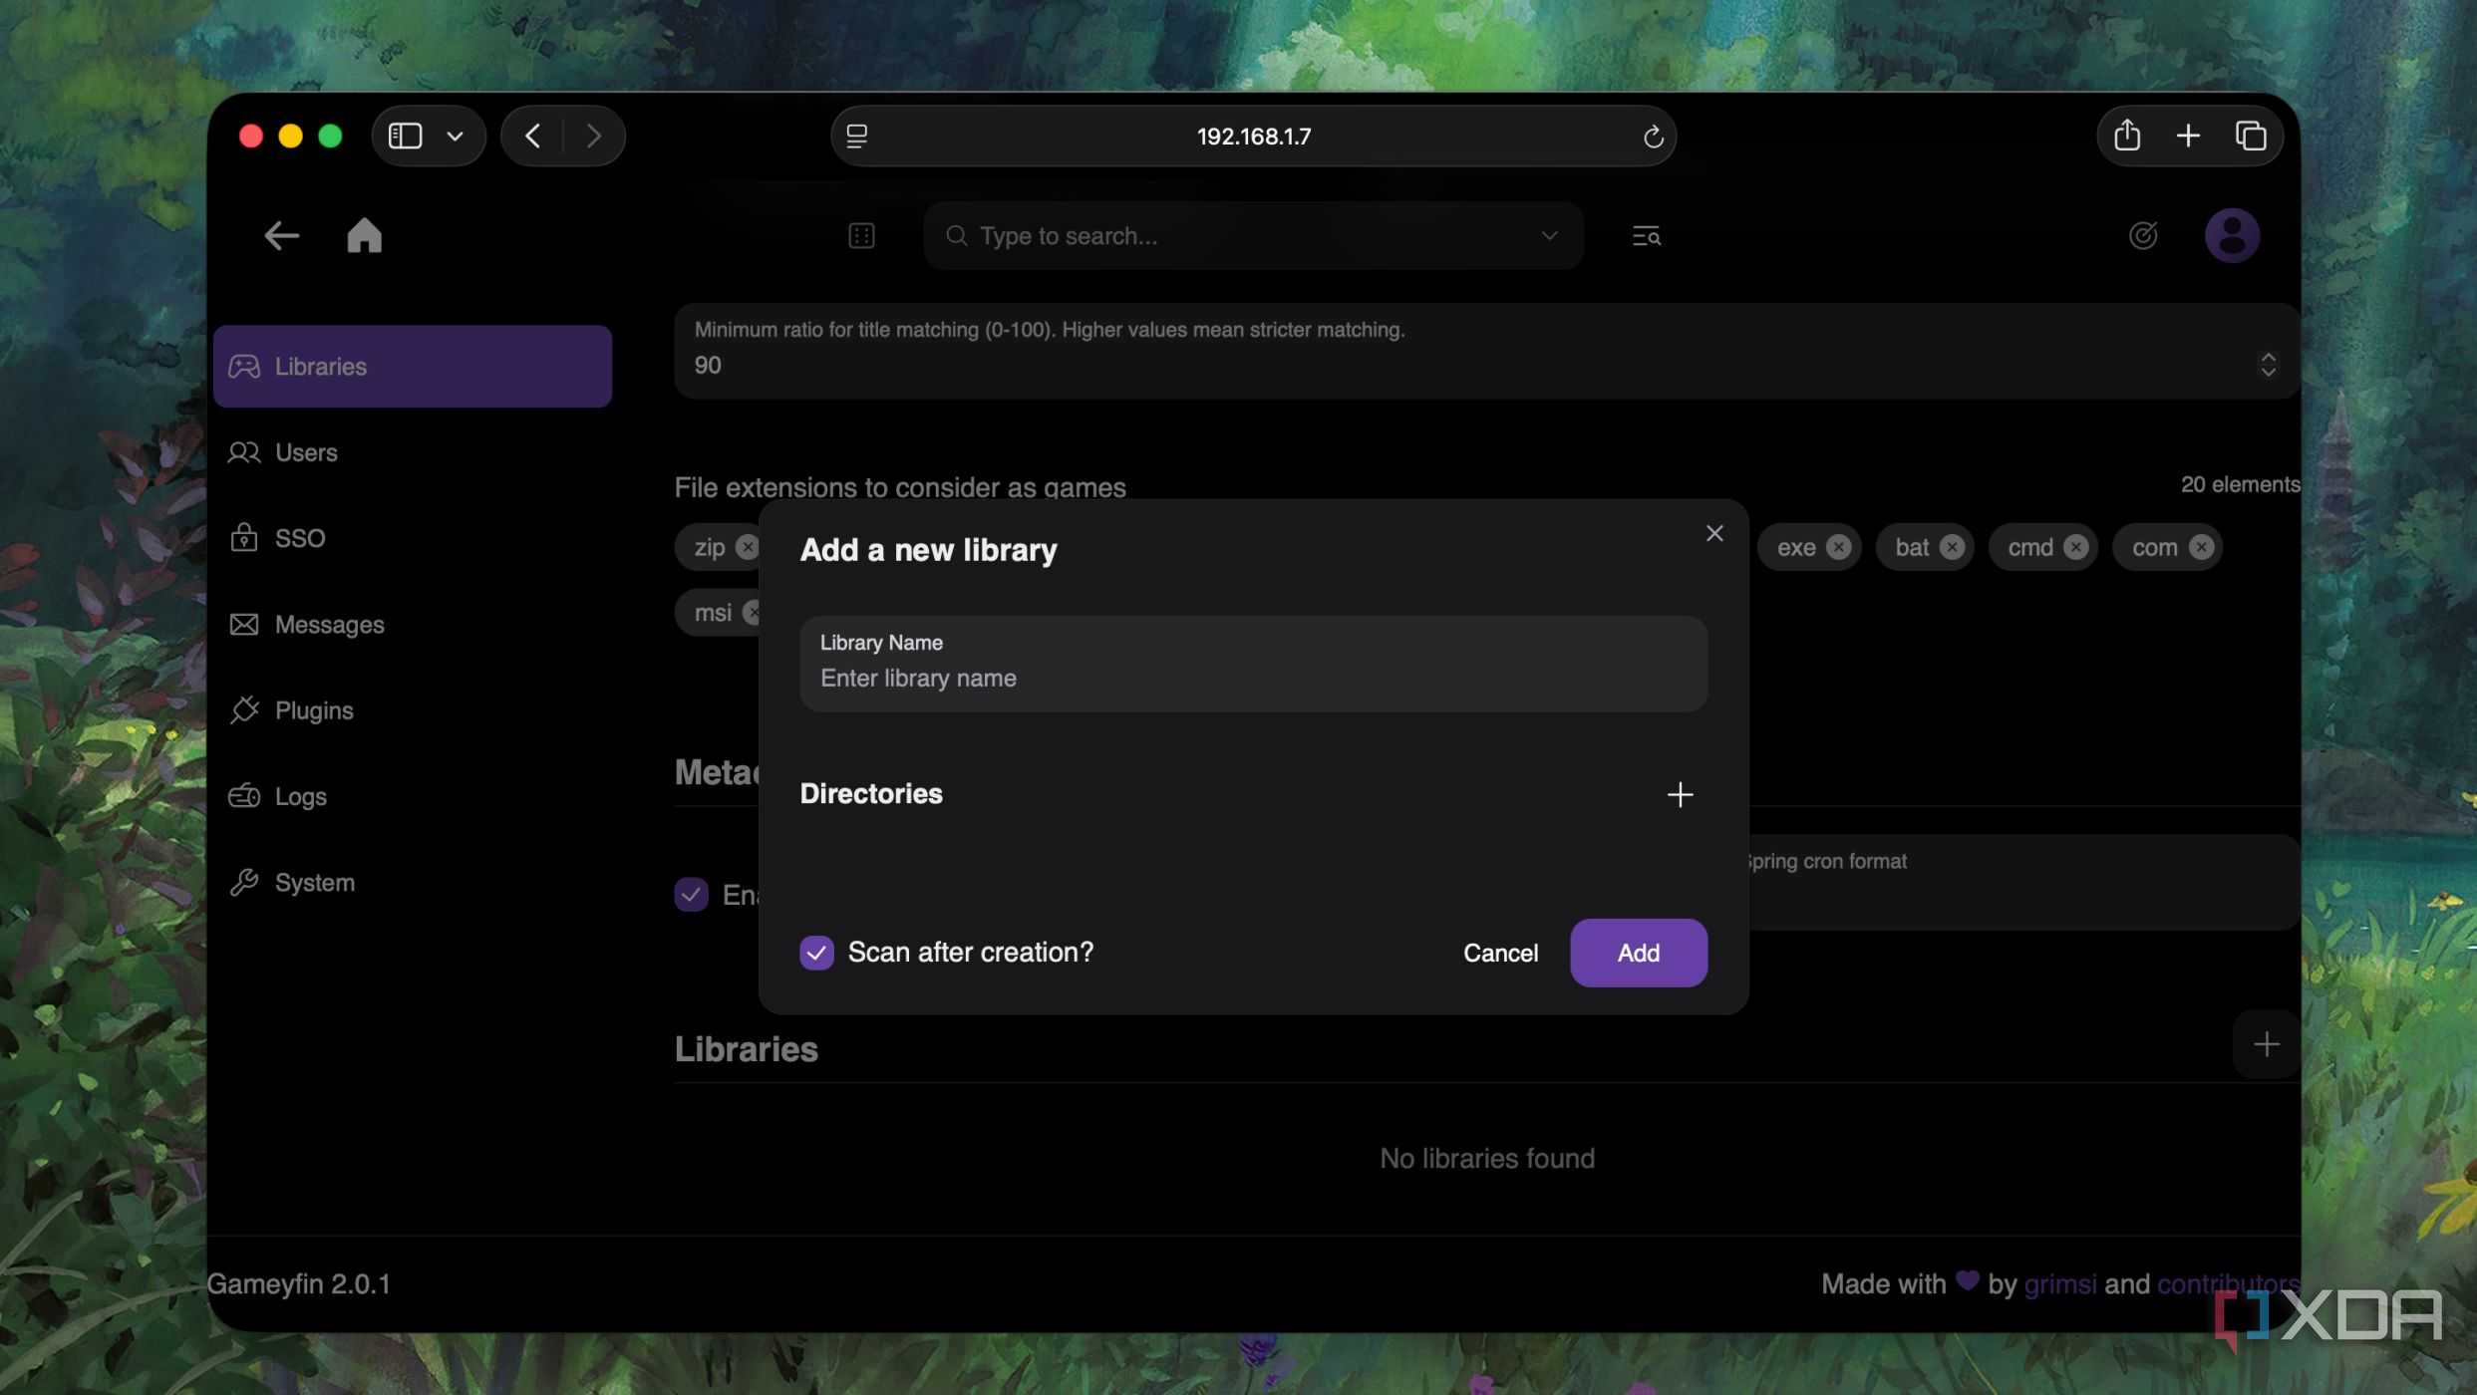
Task: Follow the grimsi link in the footer
Action: pyautogui.click(x=2059, y=1283)
